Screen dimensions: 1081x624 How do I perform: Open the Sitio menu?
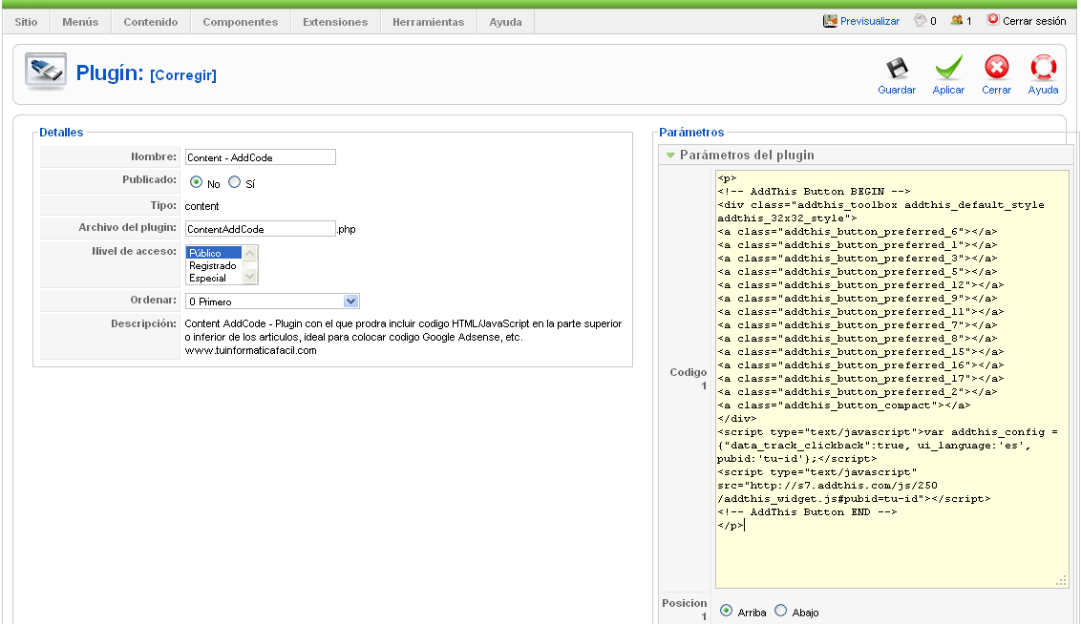(26, 22)
